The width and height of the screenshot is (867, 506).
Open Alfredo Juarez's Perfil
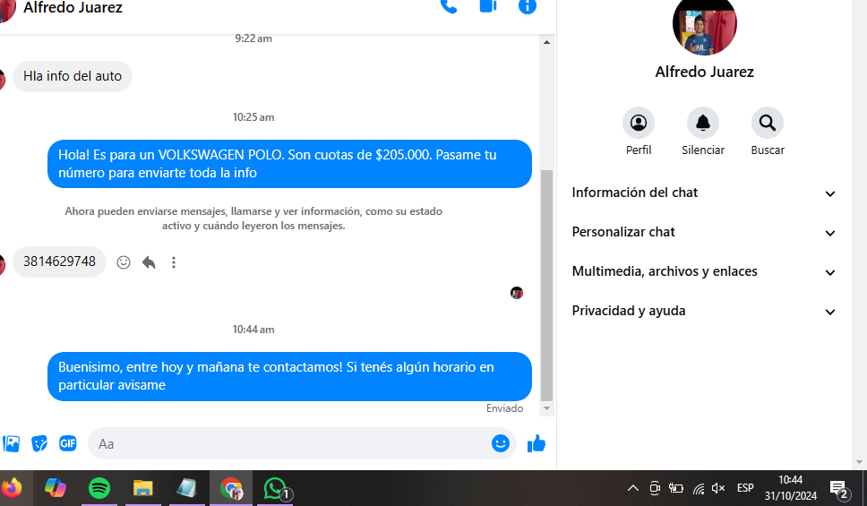[639, 124]
